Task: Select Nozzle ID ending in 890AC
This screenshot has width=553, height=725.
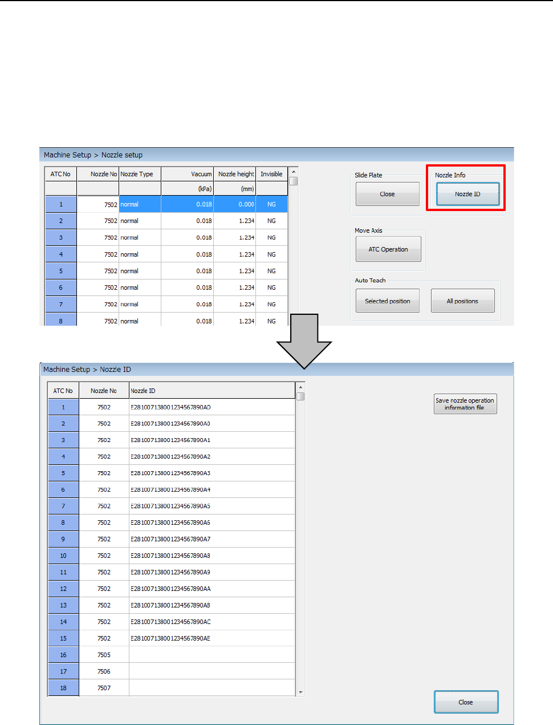Action: tap(212, 622)
